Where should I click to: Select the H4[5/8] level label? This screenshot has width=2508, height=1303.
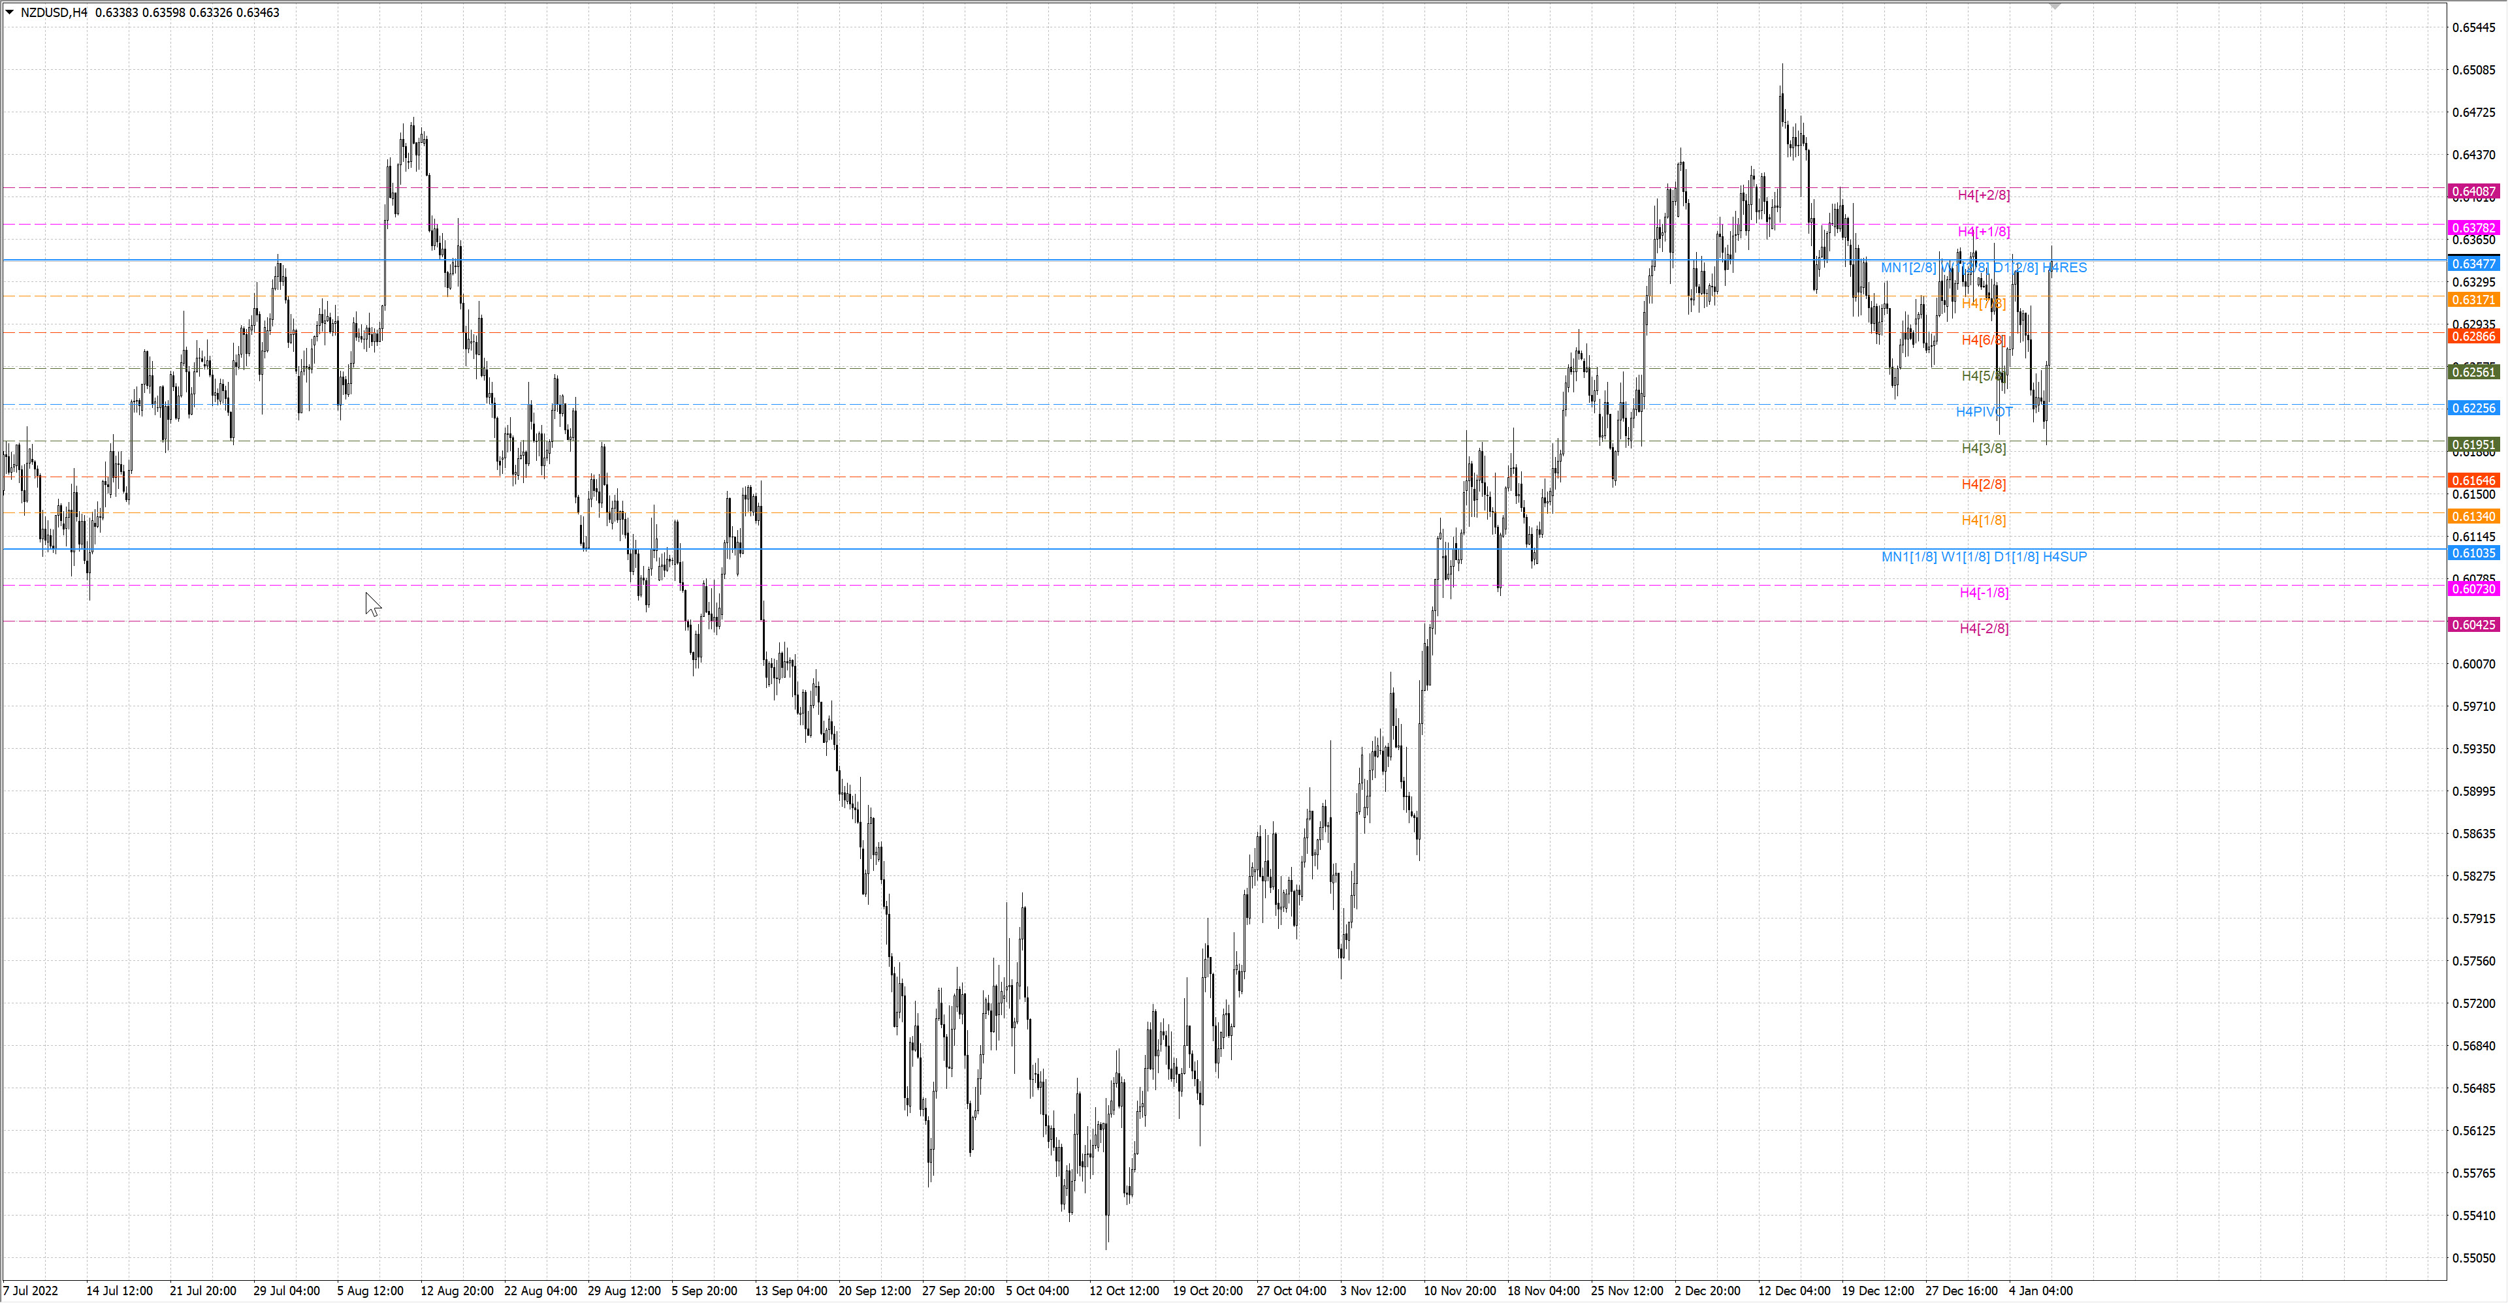[x=1984, y=375]
